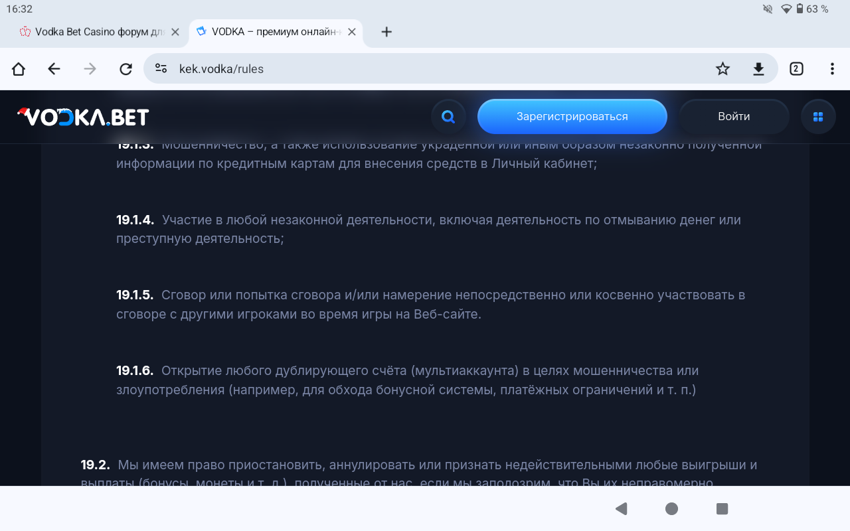The height and width of the screenshot is (531, 850).
Task: Click the browser home icon
Action: (19, 69)
